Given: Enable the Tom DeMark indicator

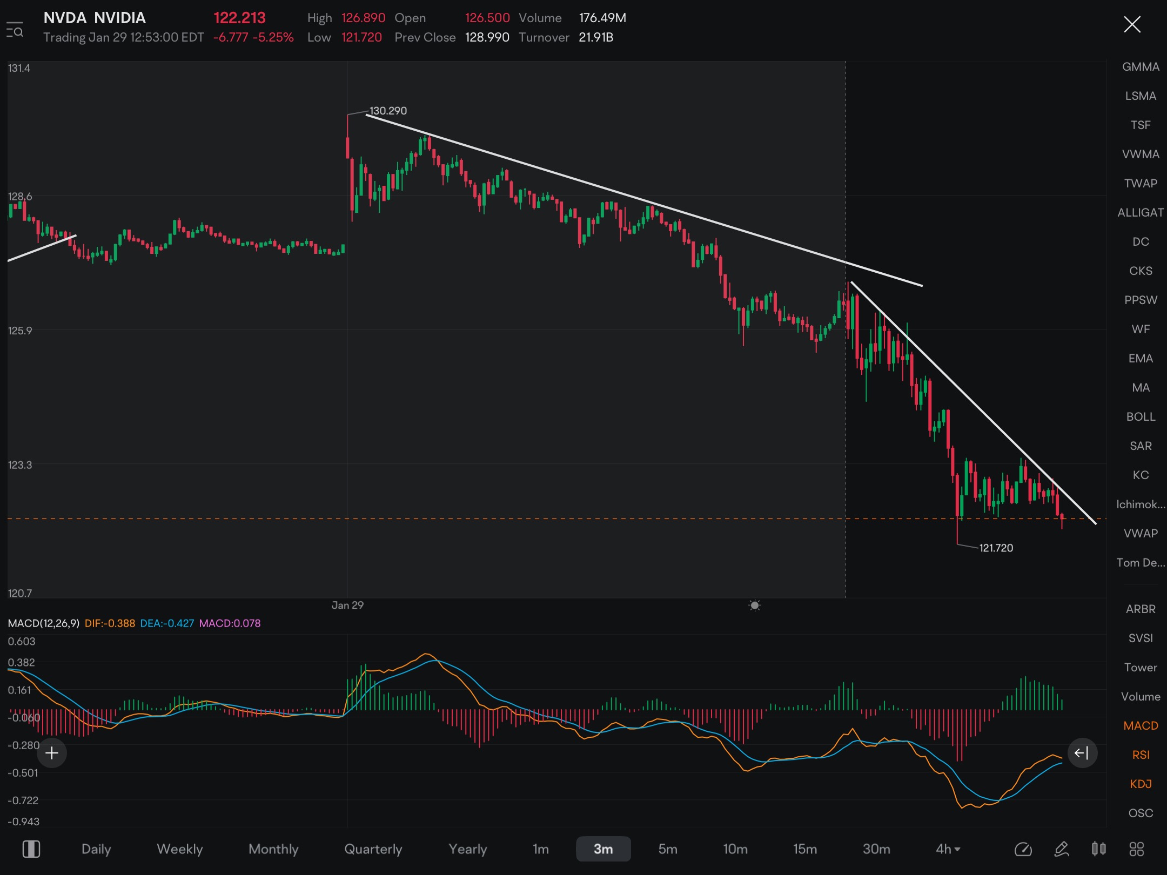Looking at the screenshot, I should pyautogui.click(x=1141, y=563).
